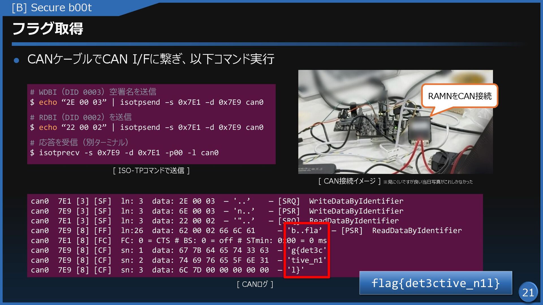Click the slide number 21 badge
Viewport: 543px width, 305px height.
coord(528,292)
